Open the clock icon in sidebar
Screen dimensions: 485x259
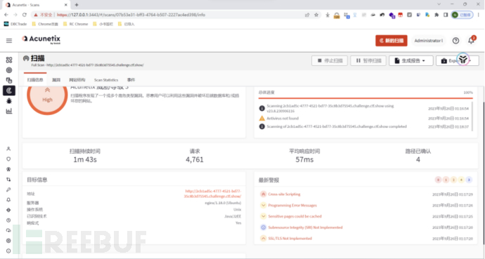pos(8,220)
